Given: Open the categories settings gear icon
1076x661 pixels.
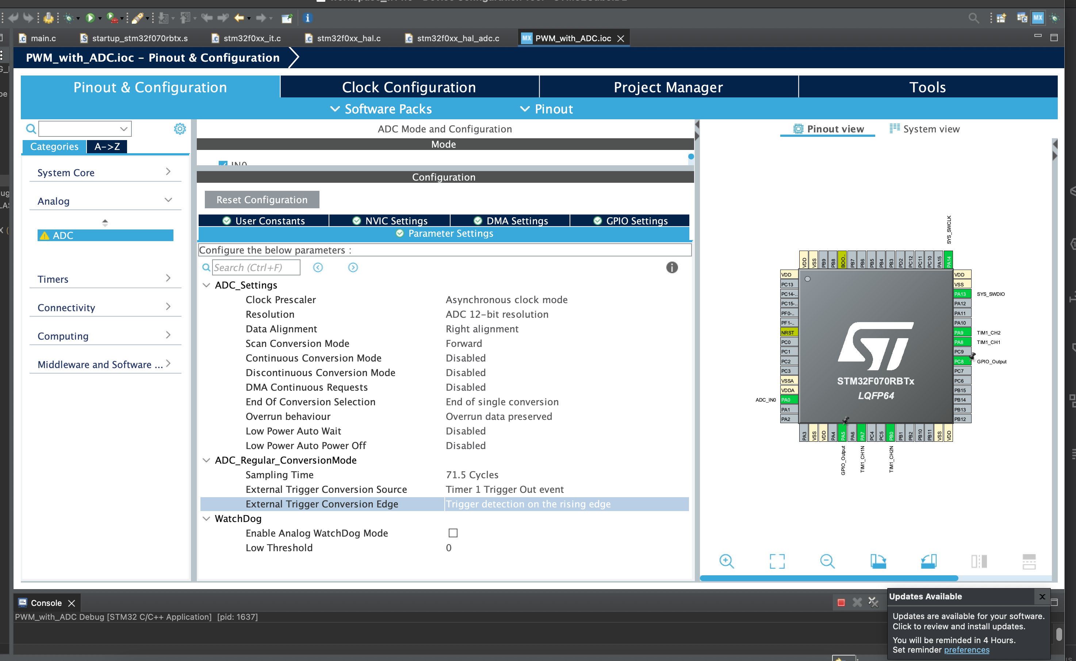Looking at the screenshot, I should [180, 128].
